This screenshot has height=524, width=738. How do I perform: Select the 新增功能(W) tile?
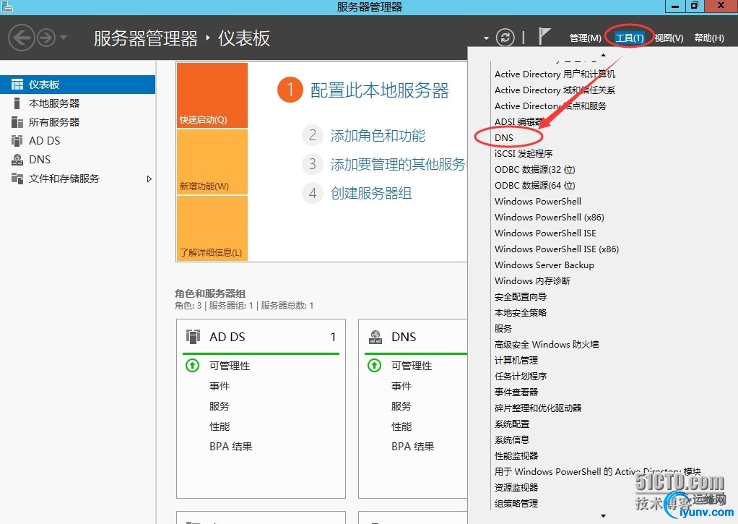coord(212,162)
